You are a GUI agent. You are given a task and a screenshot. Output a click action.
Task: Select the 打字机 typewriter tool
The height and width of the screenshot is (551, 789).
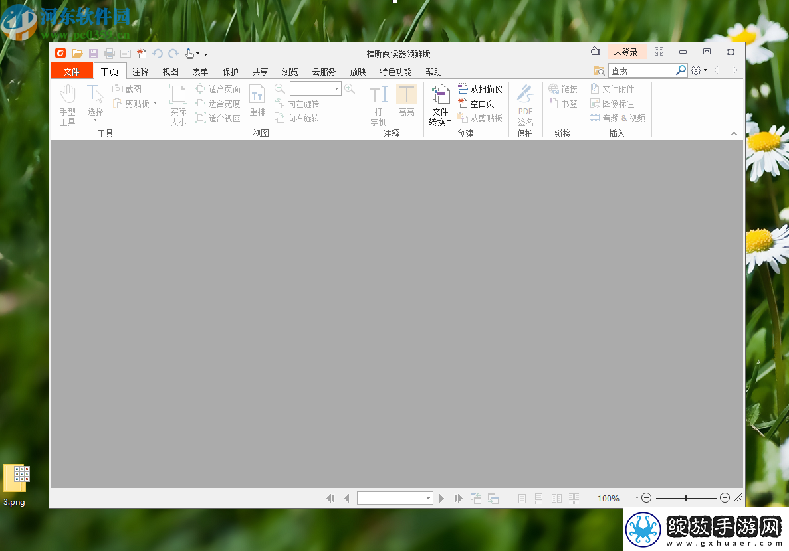click(378, 105)
